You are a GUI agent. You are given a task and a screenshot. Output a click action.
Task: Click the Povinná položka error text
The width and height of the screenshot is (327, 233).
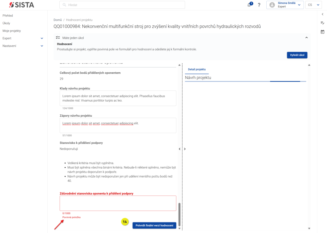tap(71, 217)
